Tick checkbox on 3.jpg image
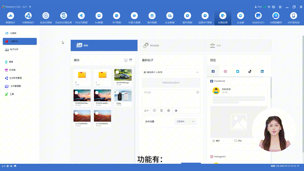Screen dimensions: 304x171 click(x=117, y=93)
